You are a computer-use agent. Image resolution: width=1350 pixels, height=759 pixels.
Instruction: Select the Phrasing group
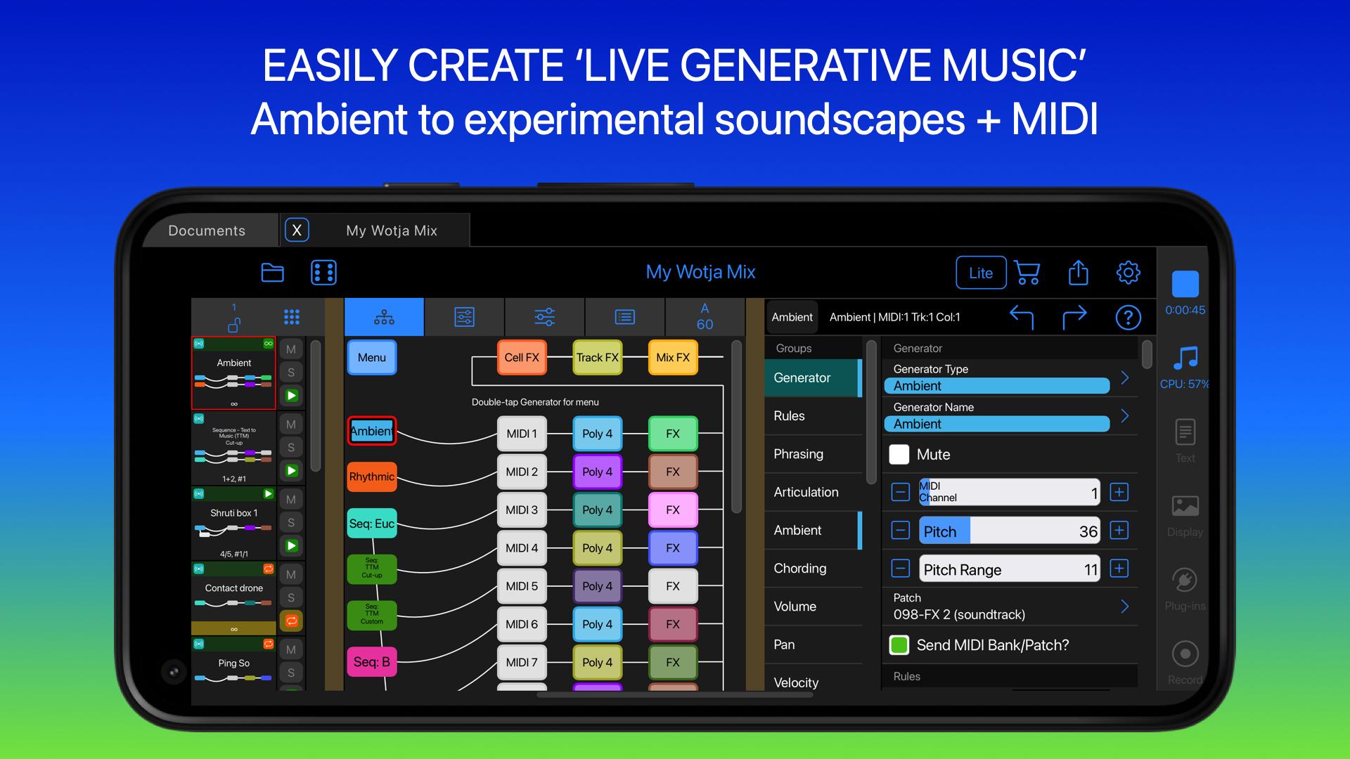pos(814,454)
